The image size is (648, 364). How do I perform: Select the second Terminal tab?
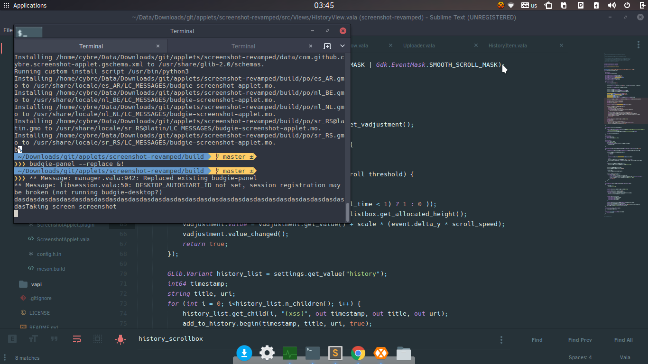point(243,46)
